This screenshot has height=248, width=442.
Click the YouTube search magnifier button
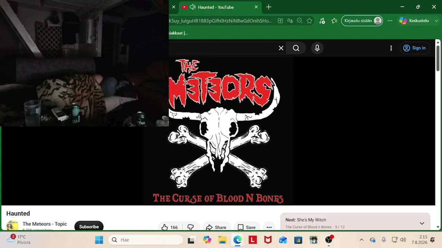pos(296,48)
